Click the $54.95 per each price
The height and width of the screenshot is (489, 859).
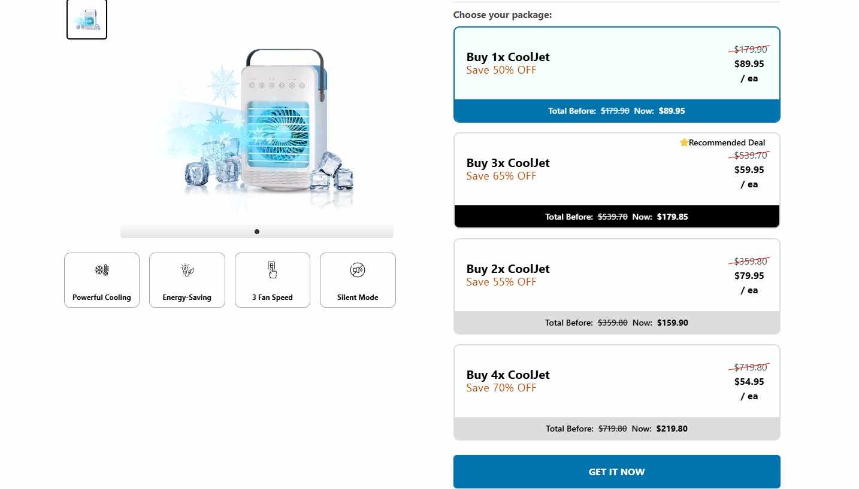(x=749, y=388)
